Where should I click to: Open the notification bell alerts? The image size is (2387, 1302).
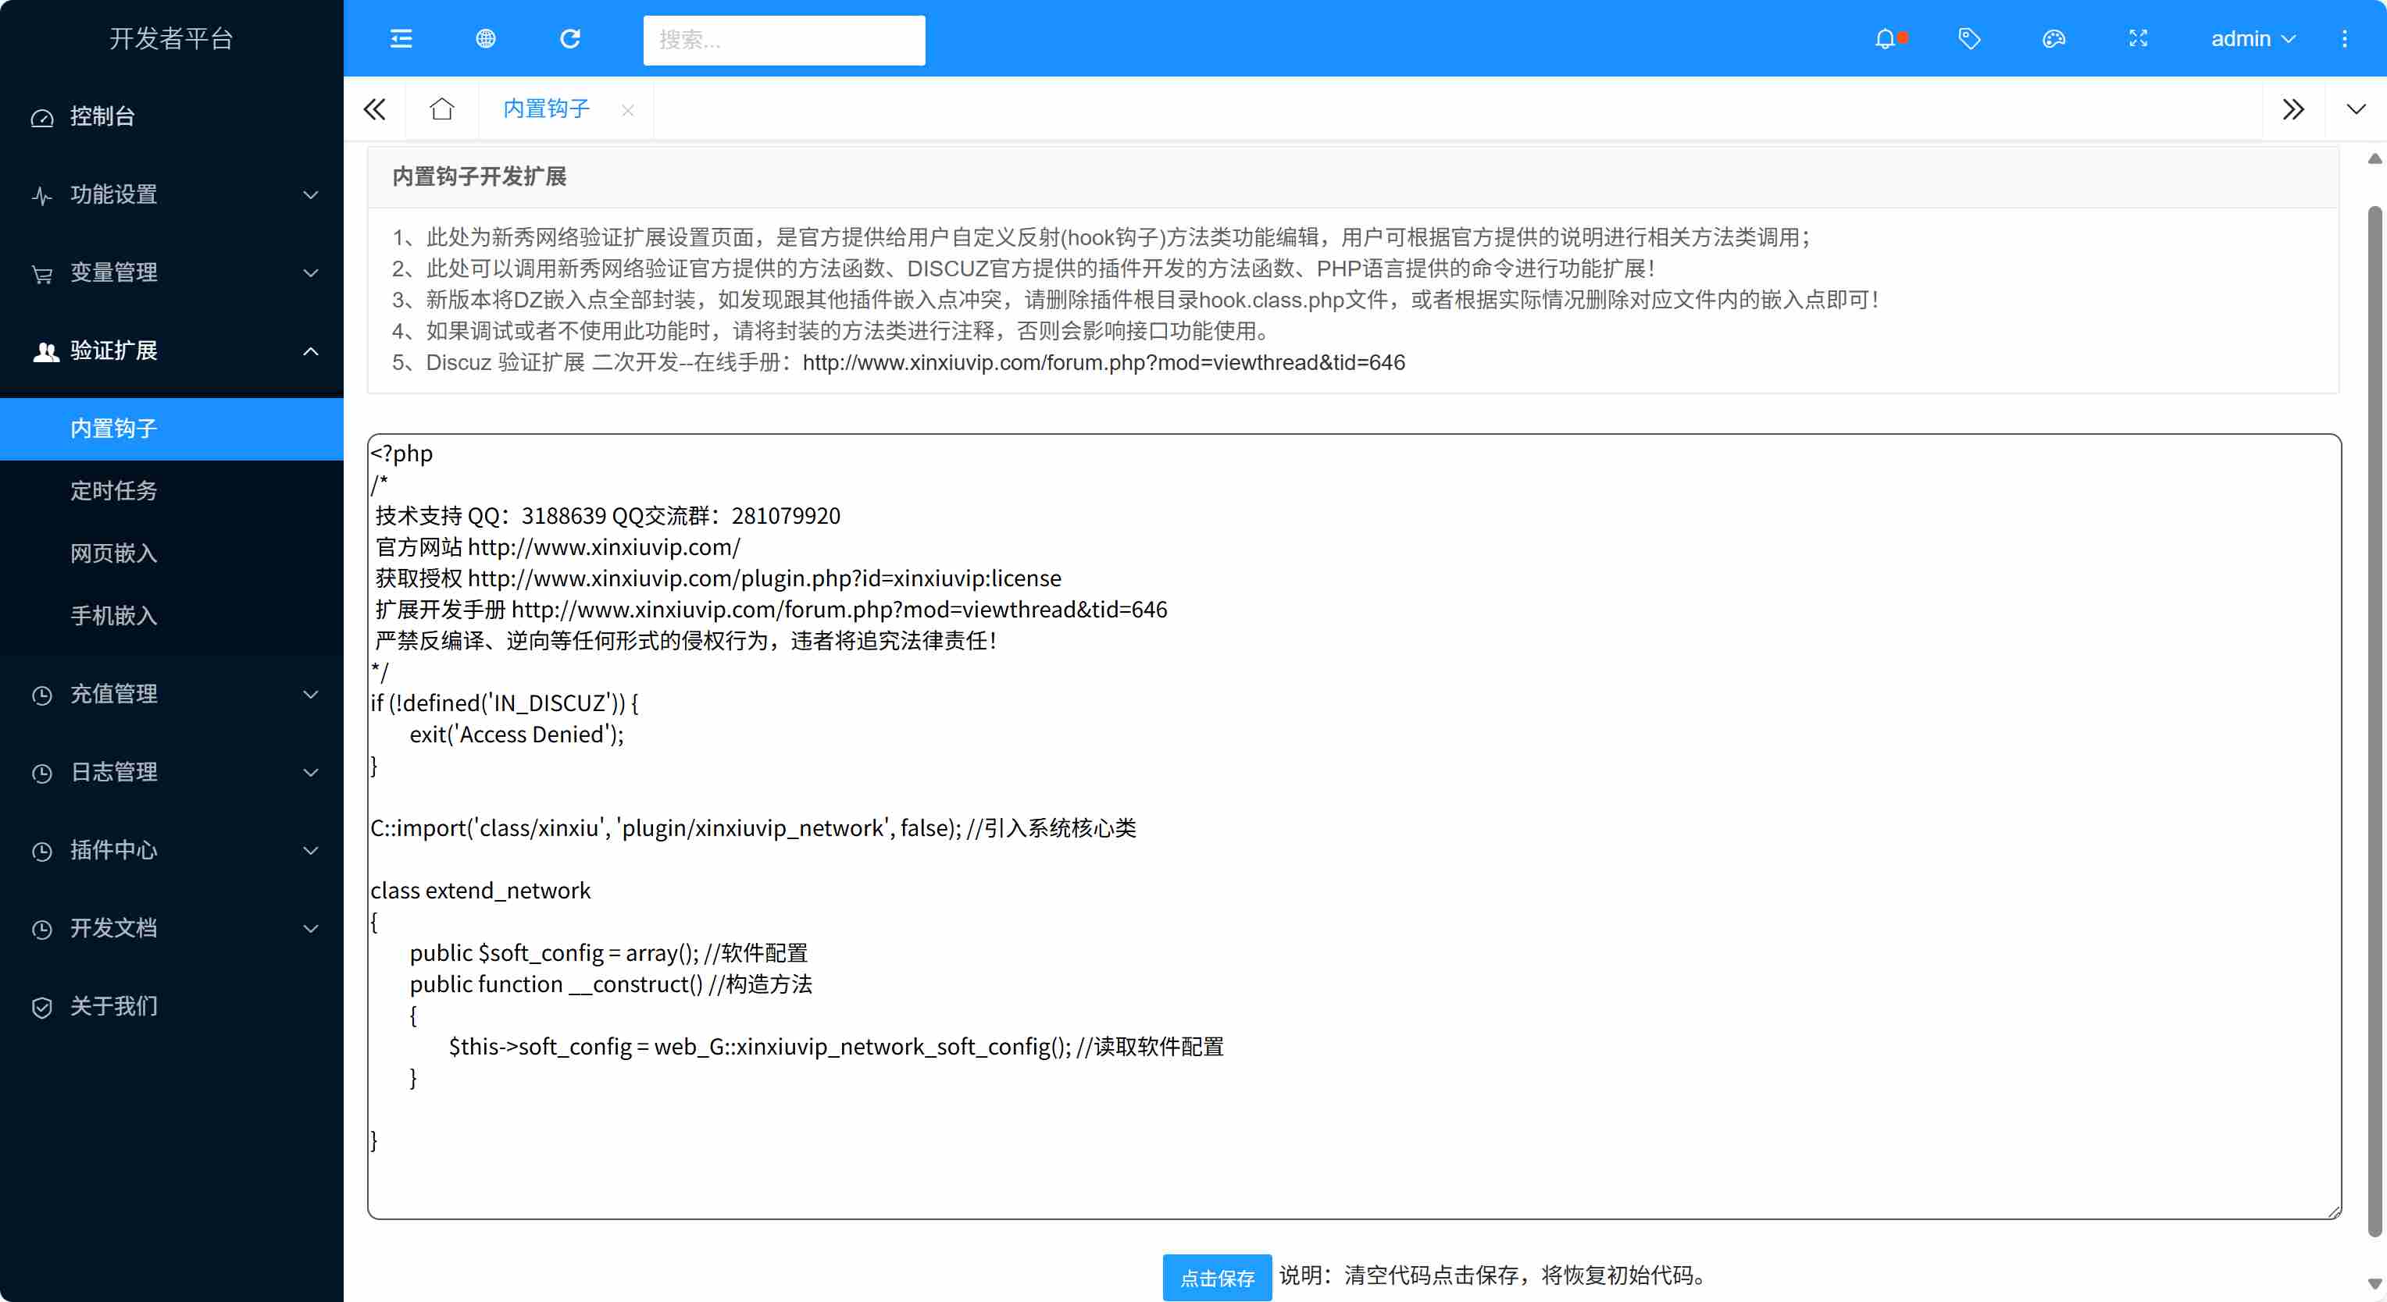click(1888, 39)
